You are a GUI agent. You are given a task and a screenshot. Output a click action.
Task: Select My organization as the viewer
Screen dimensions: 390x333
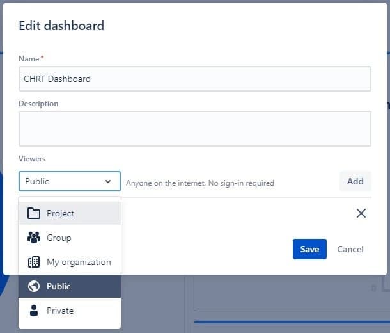pos(70,262)
